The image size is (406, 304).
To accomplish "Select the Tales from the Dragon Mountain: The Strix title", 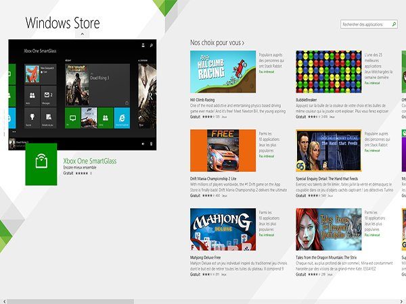I will point(326,257).
